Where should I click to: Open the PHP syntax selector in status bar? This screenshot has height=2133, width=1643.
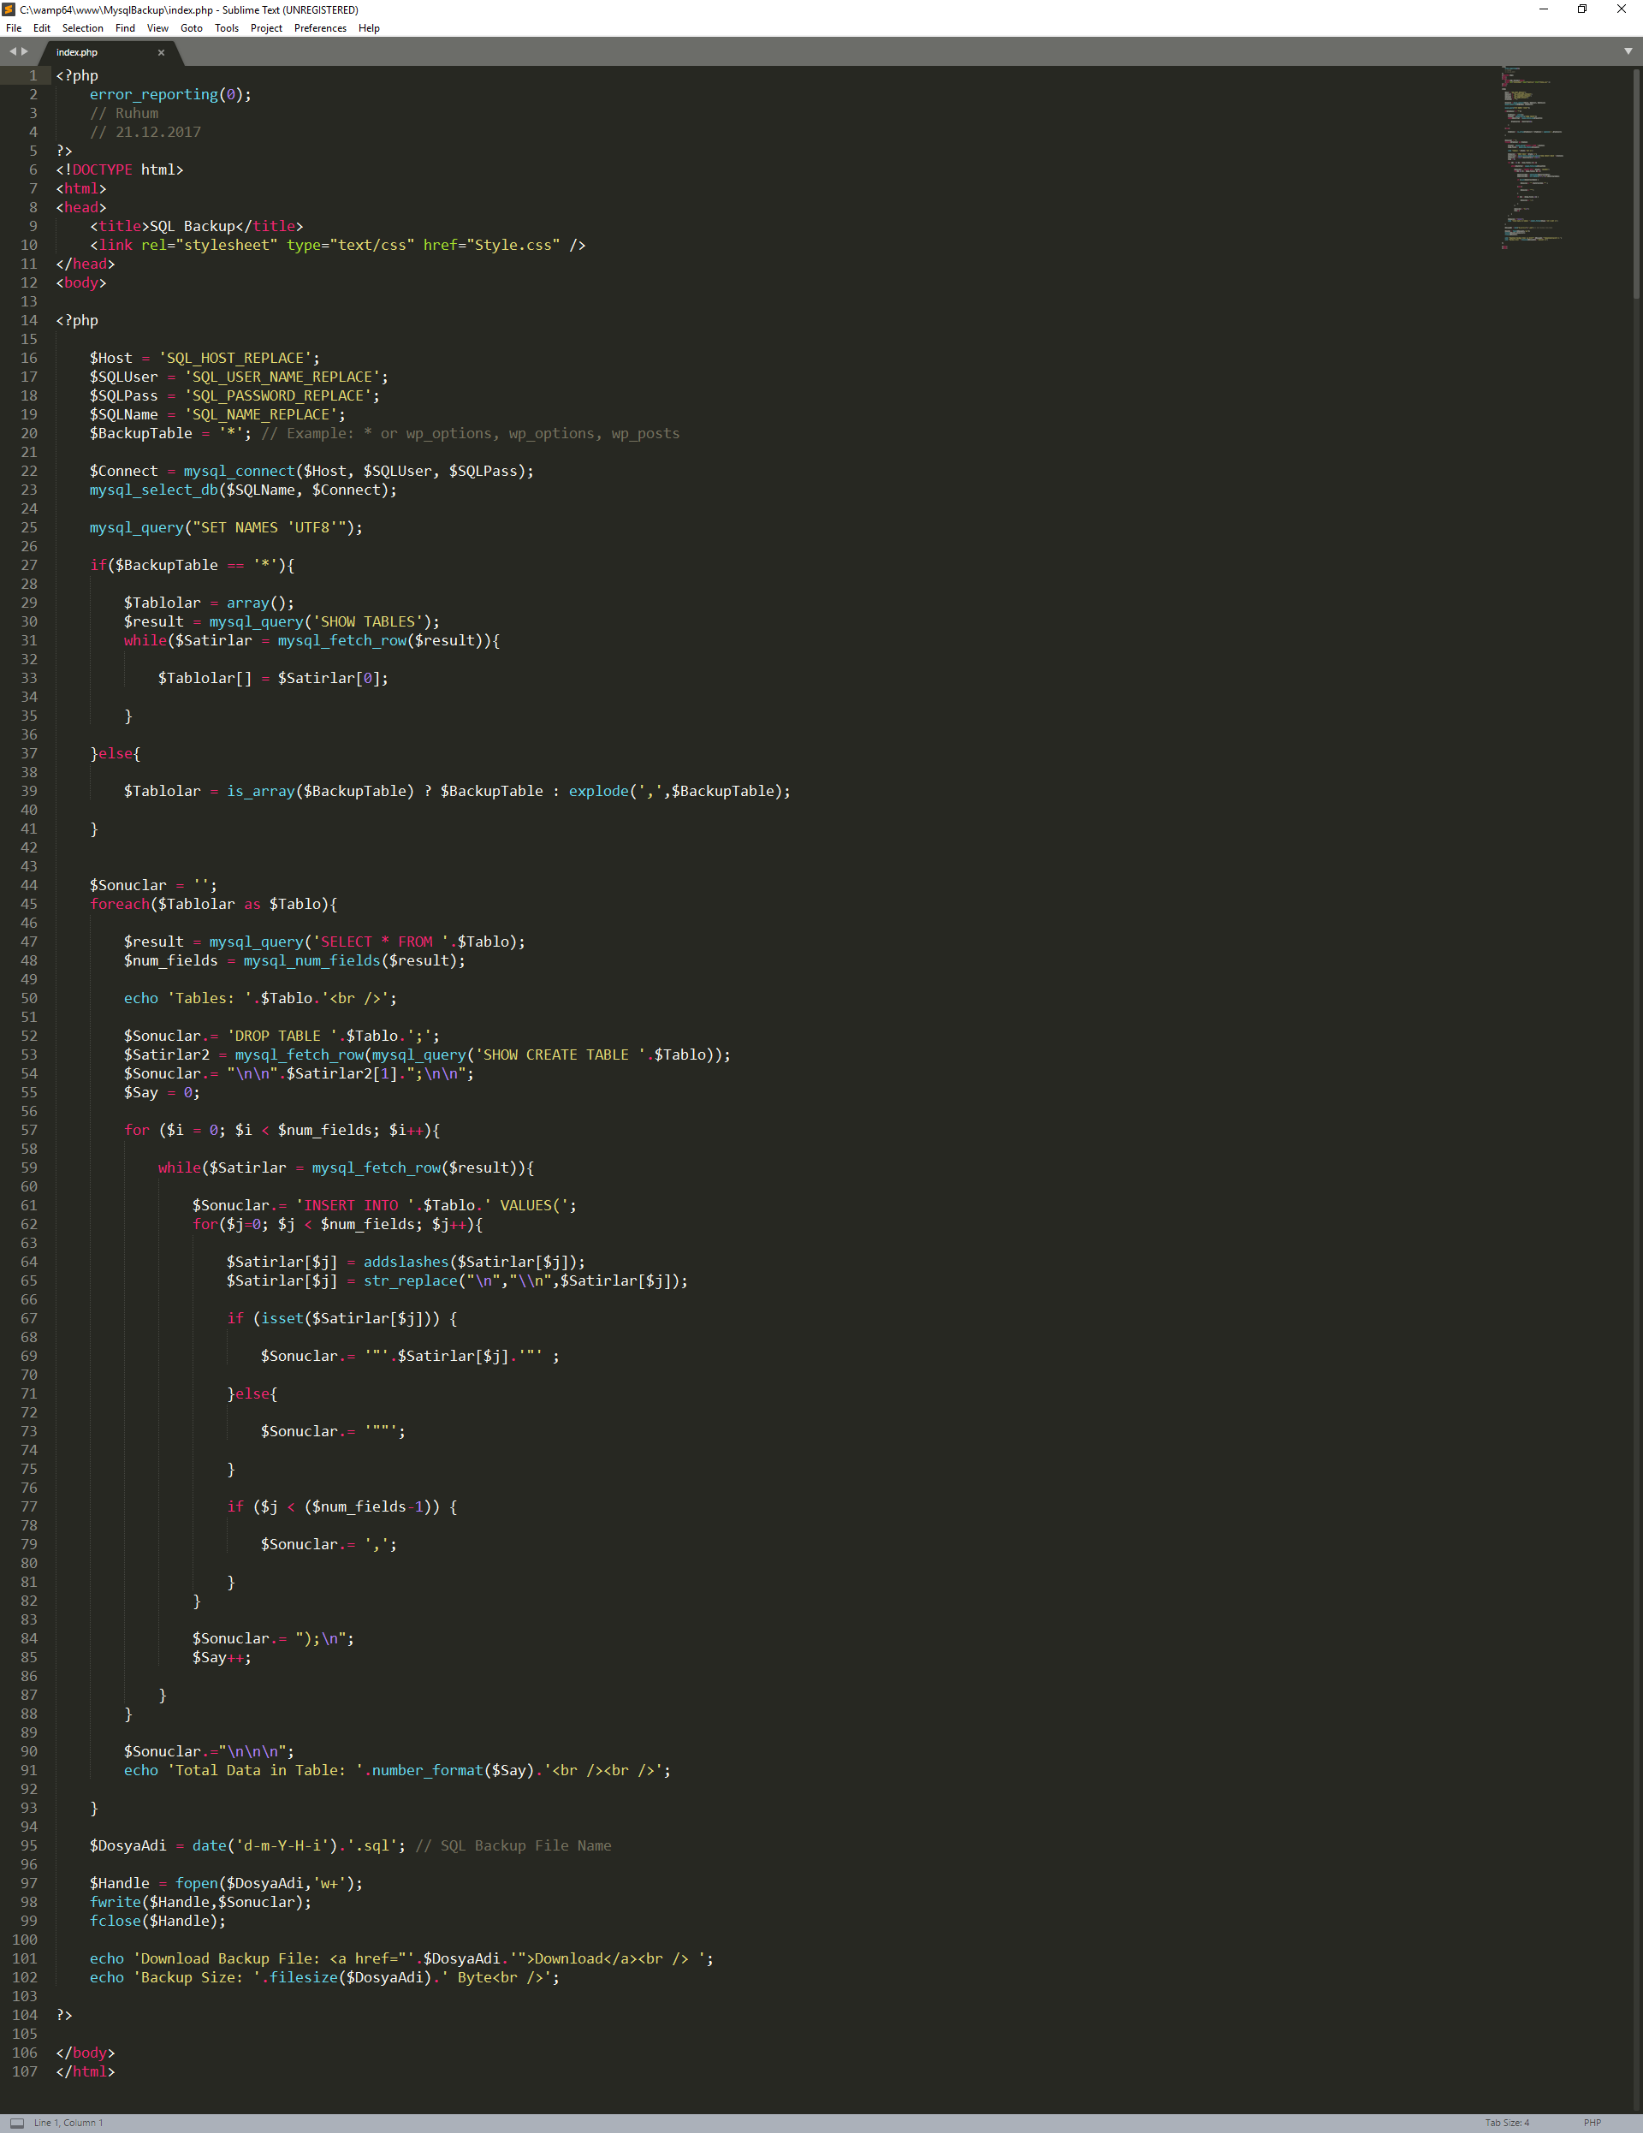(x=1592, y=2124)
